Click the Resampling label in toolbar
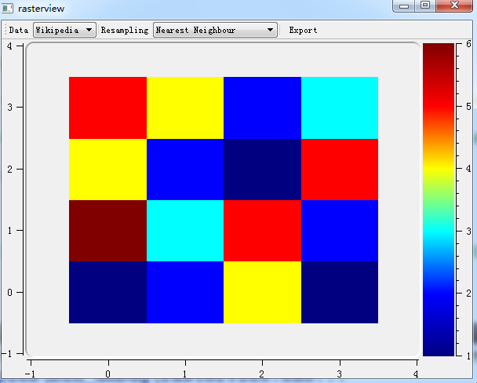Viewport: 477px width, 383px height. (124, 30)
